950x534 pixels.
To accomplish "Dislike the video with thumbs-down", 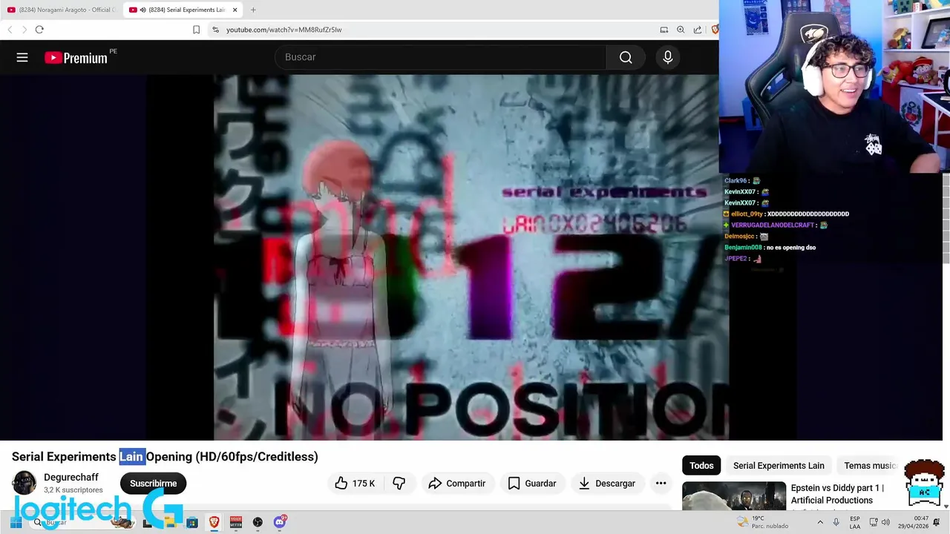I will pos(399,484).
